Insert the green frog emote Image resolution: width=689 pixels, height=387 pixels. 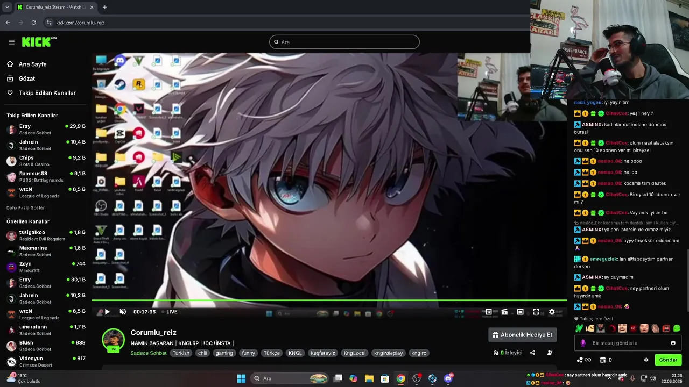[x=677, y=328]
